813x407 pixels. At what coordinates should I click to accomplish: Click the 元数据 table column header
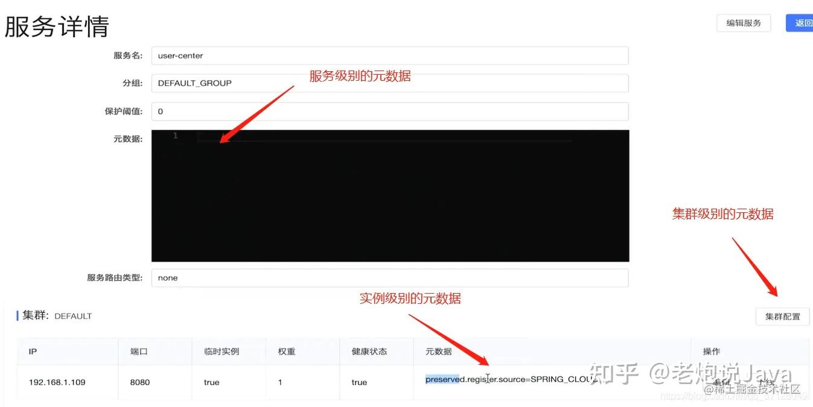coord(438,352)
